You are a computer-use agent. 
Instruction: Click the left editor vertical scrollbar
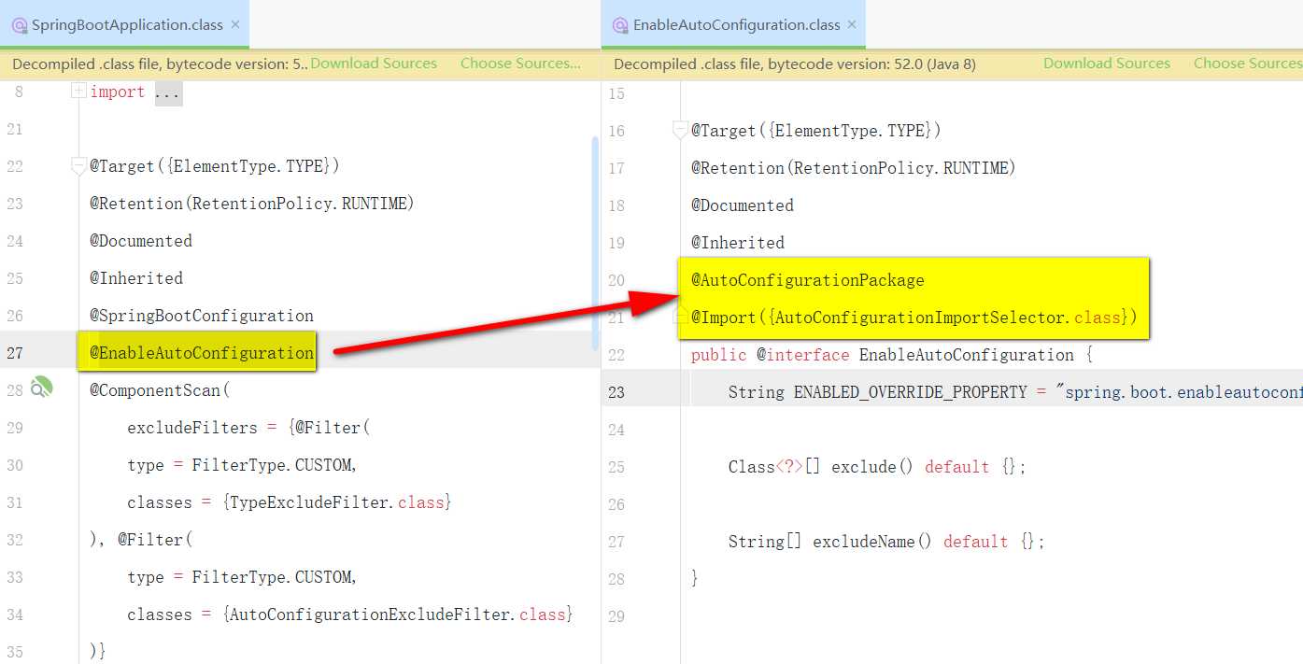(595, 243)
